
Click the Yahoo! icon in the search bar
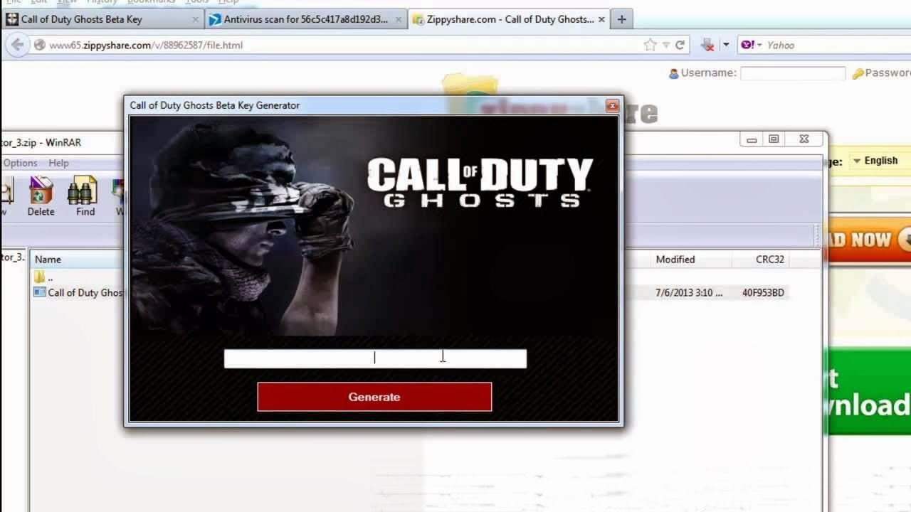pyautogui.click(x=746, y=45)
